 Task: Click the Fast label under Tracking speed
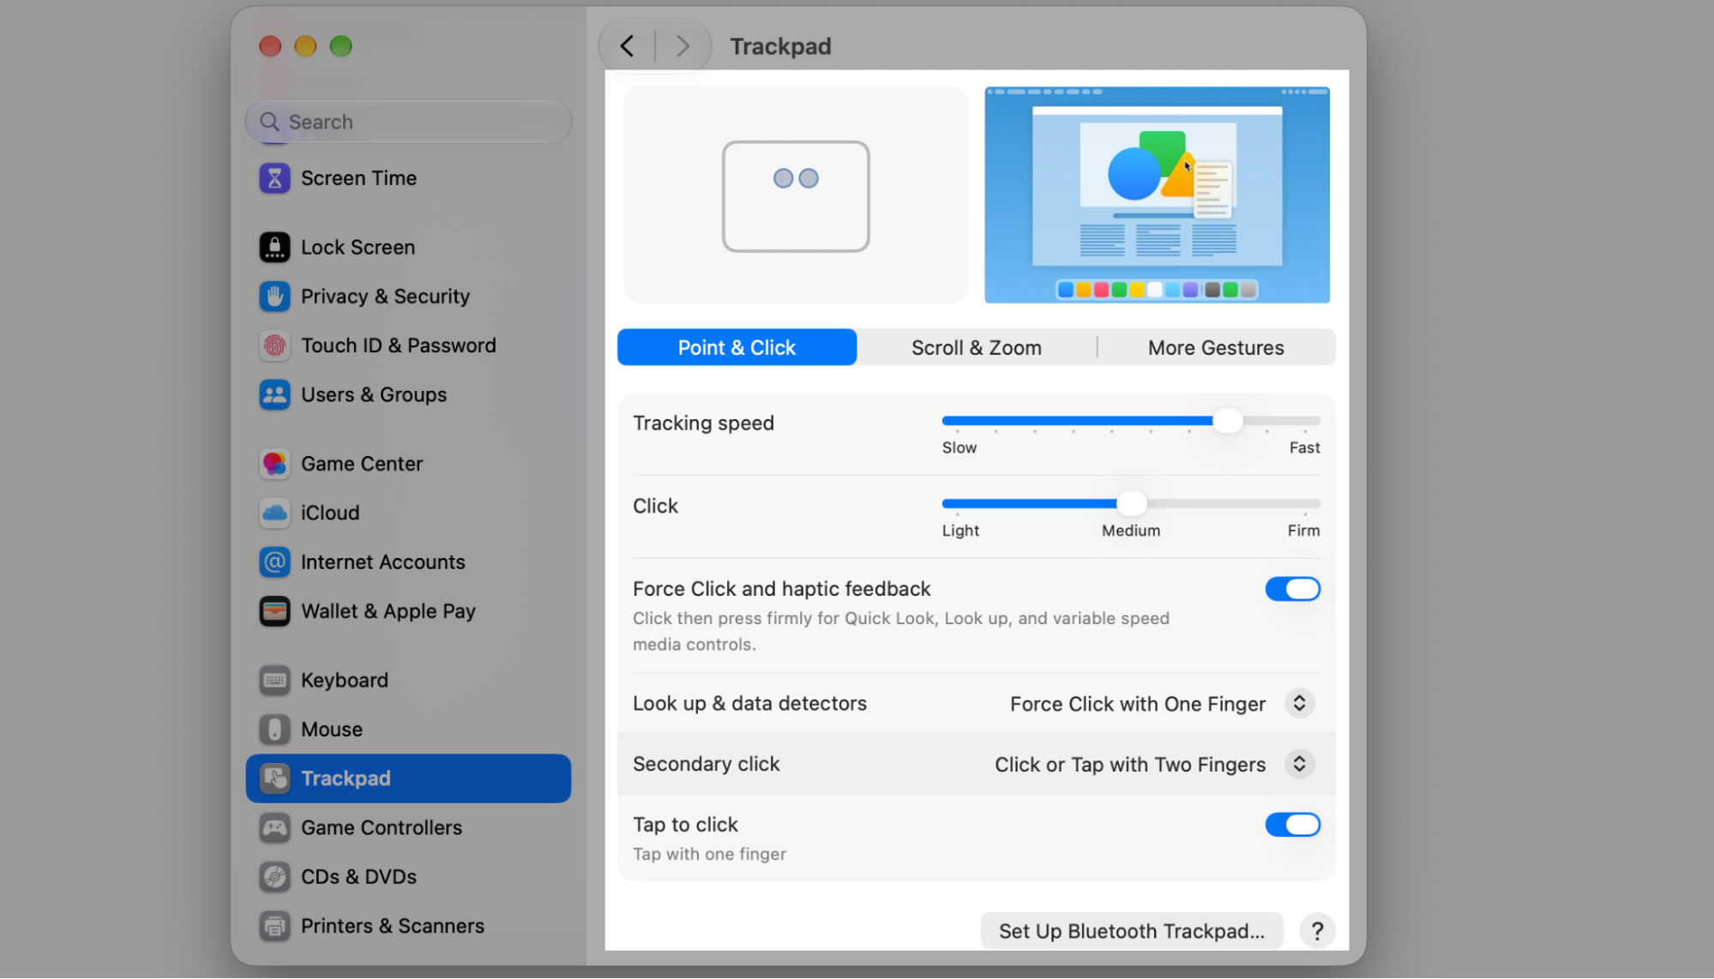tap(1304, 448)
